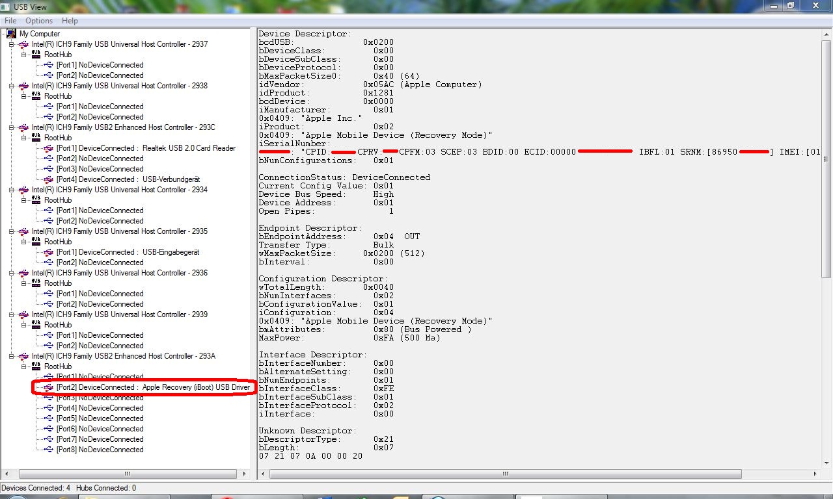
Task: Collapse the RootHub under controller 2935
Action: tap(23, 242)
